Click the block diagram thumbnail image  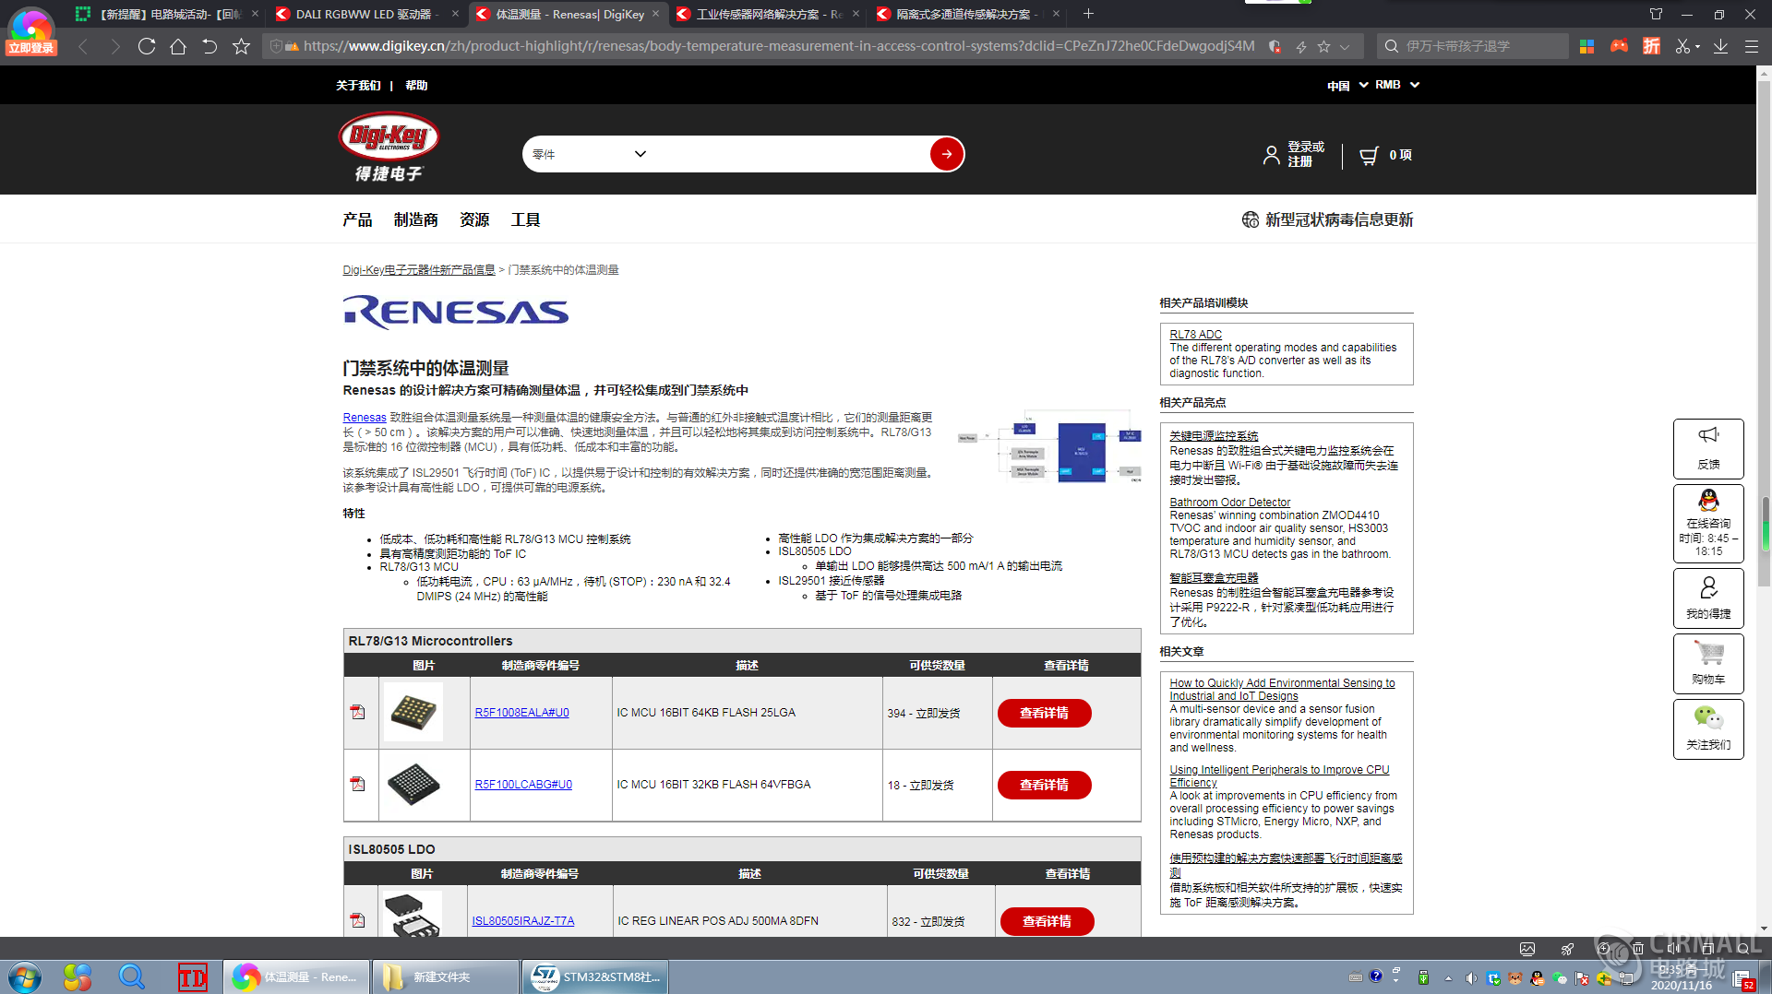click(x=1049, y=445)
